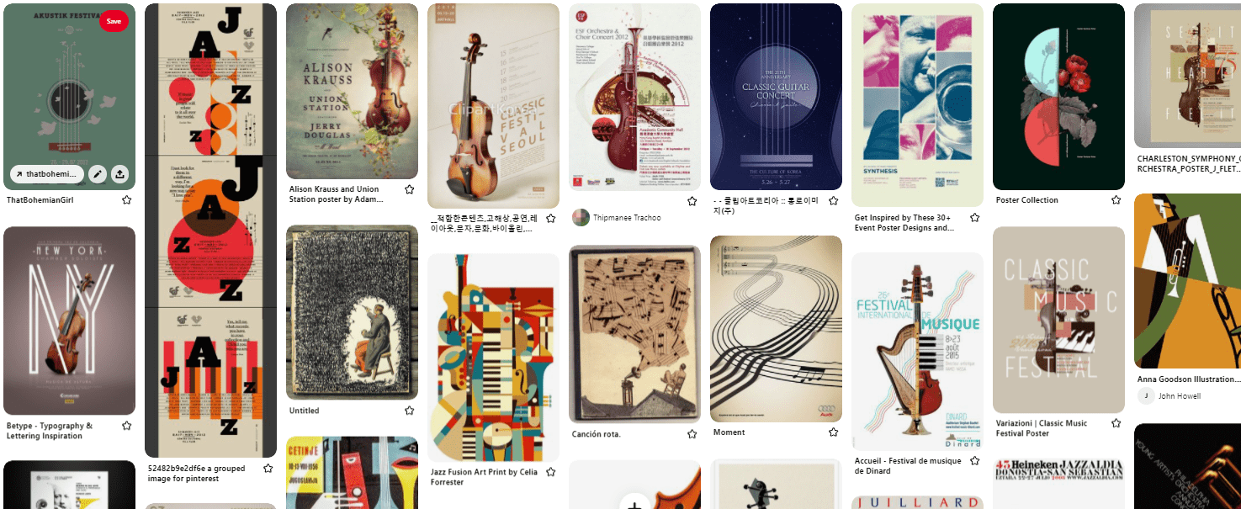Open John Howell's profile link
The image size is (1241, 509).
1180,395
